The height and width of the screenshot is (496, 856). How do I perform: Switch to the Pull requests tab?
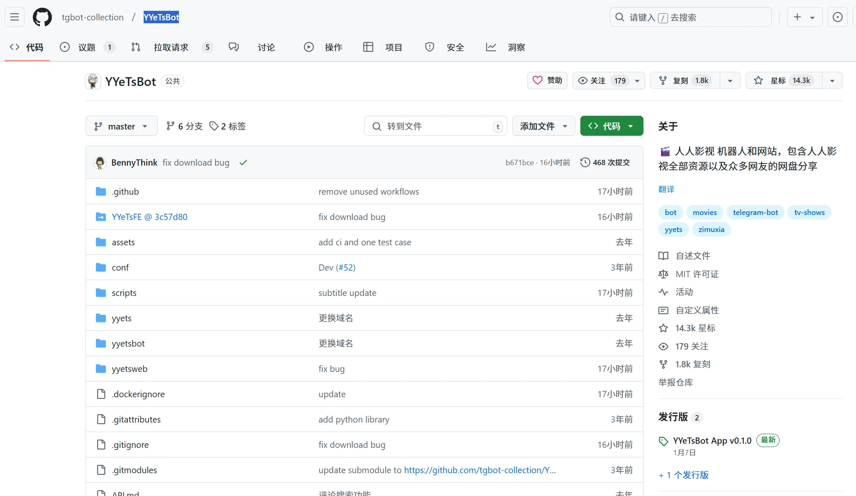[x=171, y=47]
